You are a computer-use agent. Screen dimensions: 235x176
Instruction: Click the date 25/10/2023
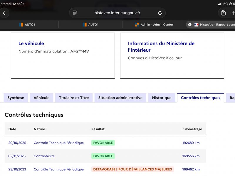17,169
